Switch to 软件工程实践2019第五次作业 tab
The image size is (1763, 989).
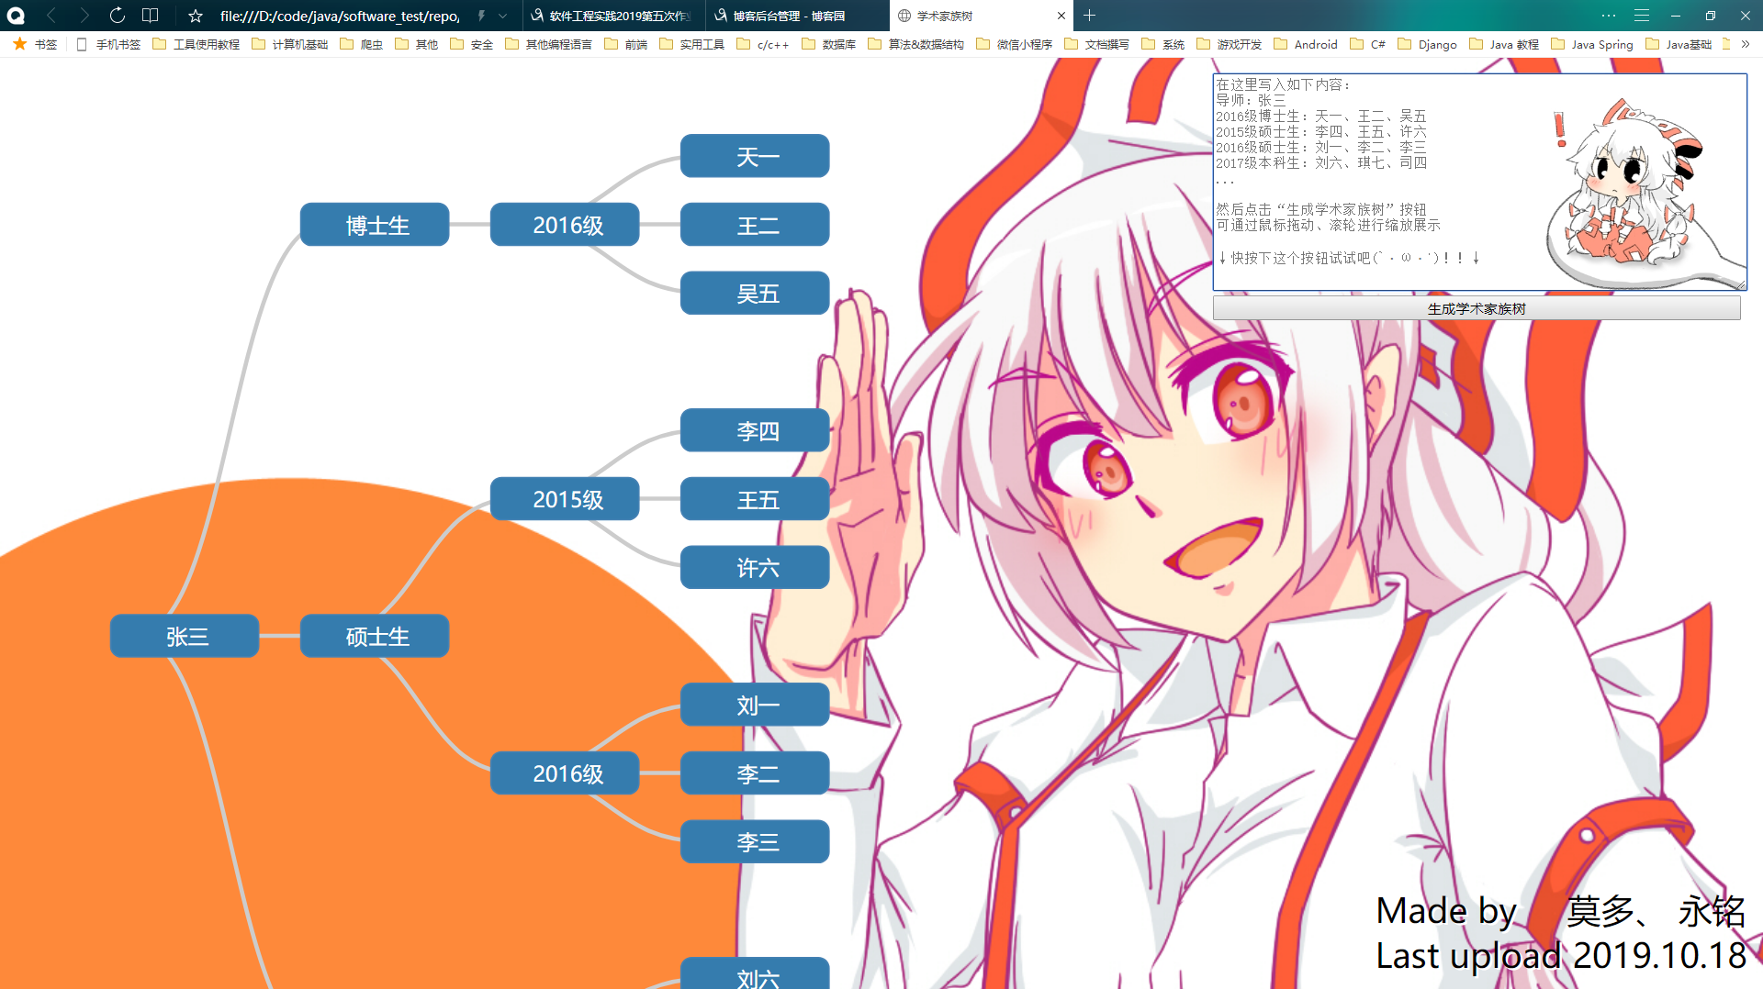click(614, 16)
